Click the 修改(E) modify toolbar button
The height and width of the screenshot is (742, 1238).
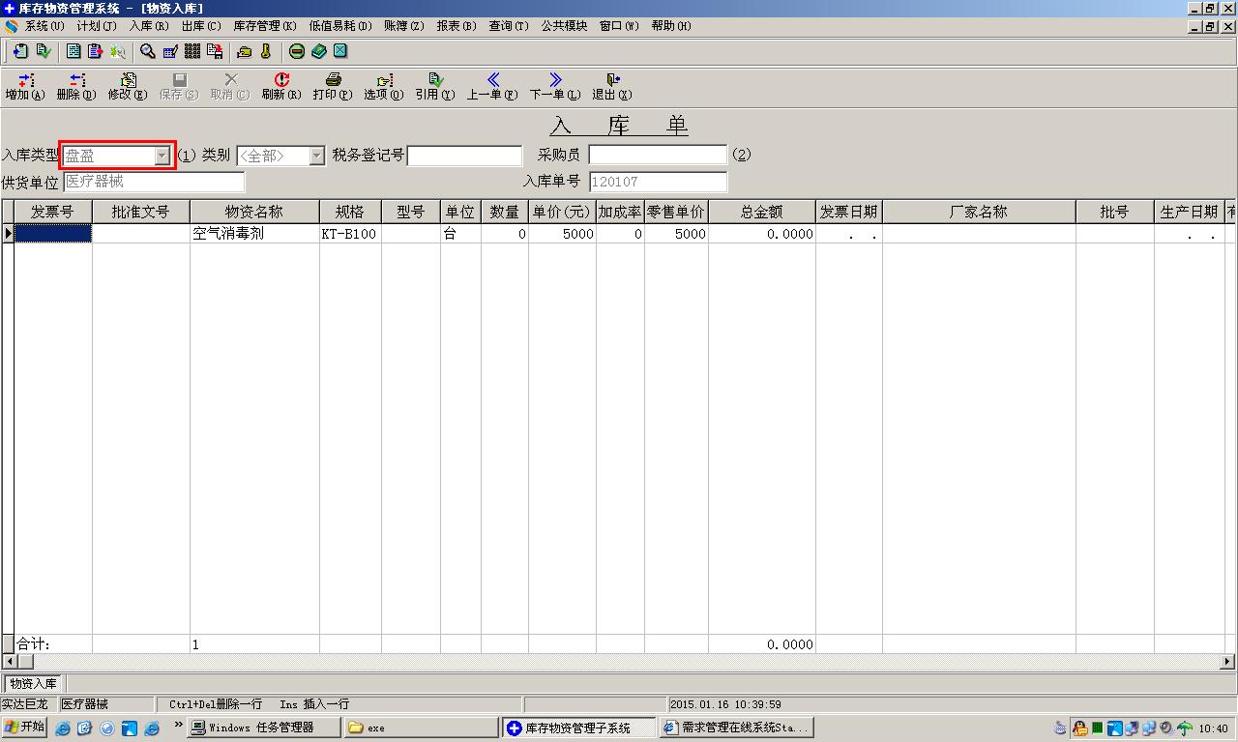click(128, 87)
